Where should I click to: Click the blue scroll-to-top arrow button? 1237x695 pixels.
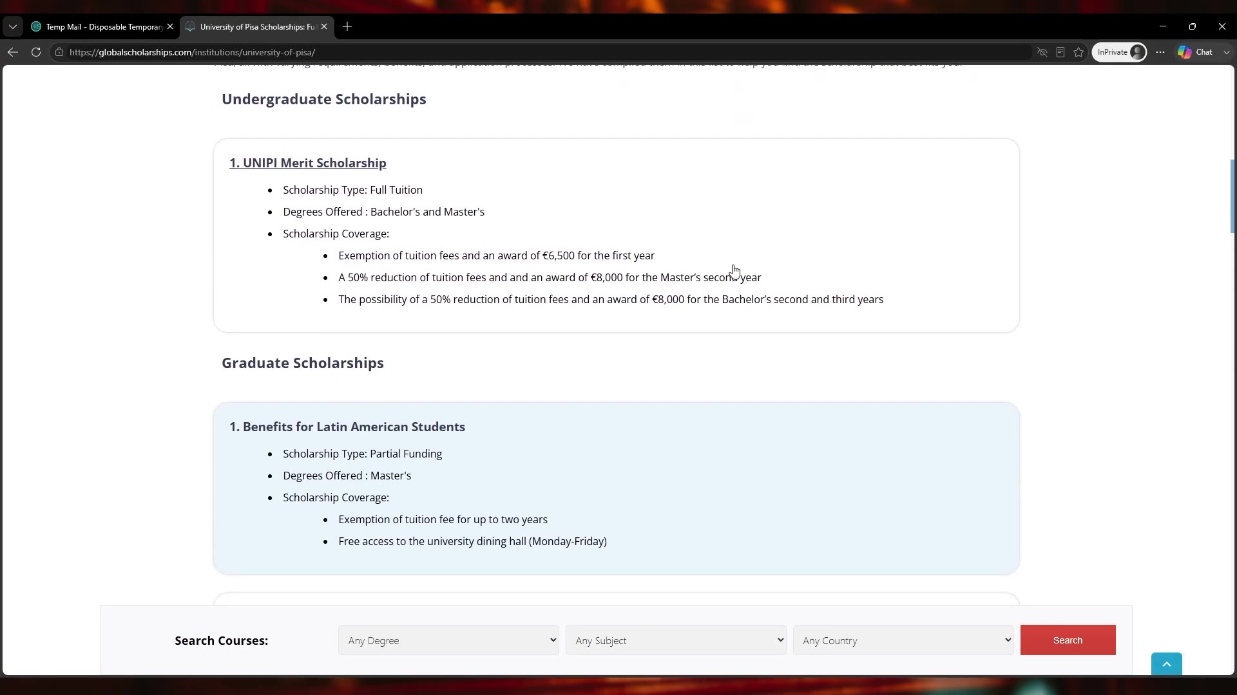click(1167, 664)
